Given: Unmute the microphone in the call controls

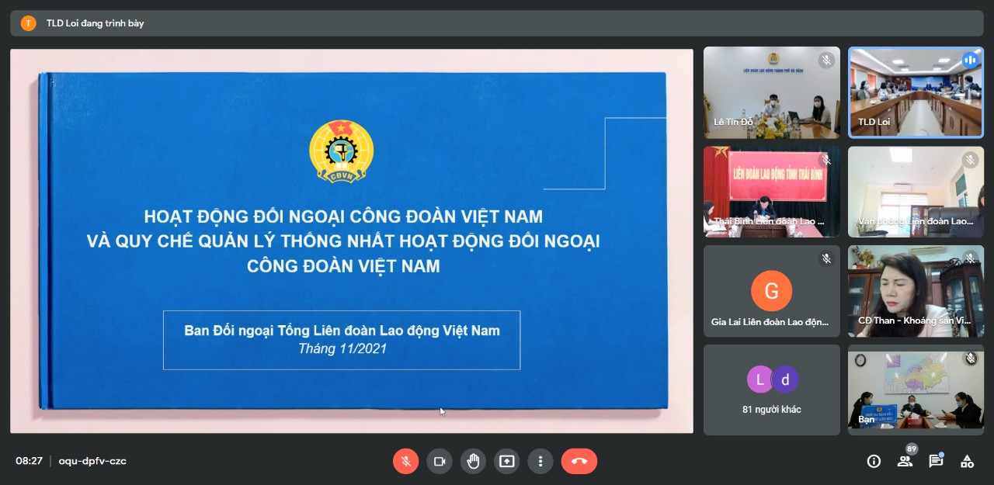Looking at the screenshot, I should click(405, 461).
